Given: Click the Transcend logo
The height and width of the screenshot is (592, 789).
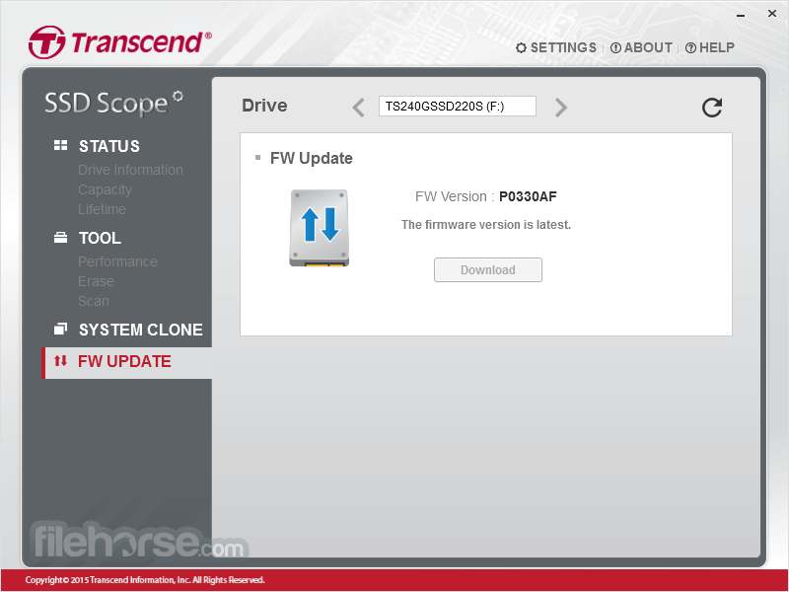Looking at the screenshot, I should click(x=119, y=42).
